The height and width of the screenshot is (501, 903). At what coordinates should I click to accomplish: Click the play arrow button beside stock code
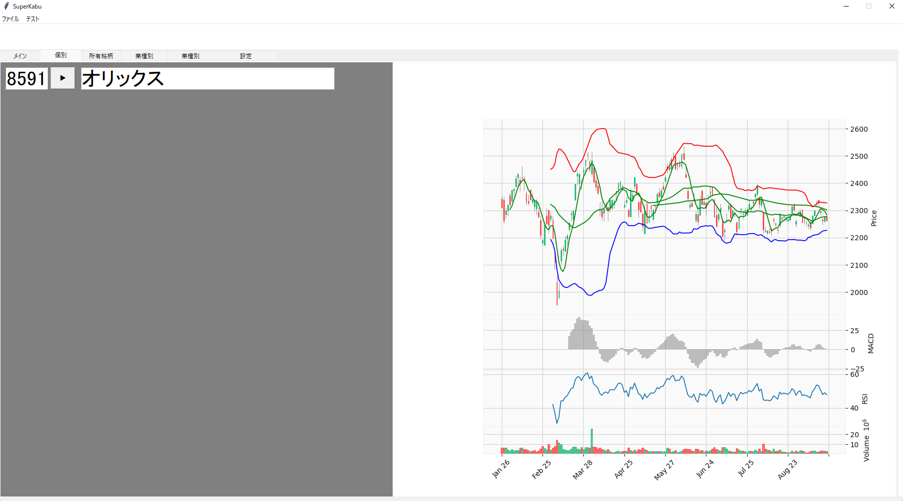tap(63, 78)
